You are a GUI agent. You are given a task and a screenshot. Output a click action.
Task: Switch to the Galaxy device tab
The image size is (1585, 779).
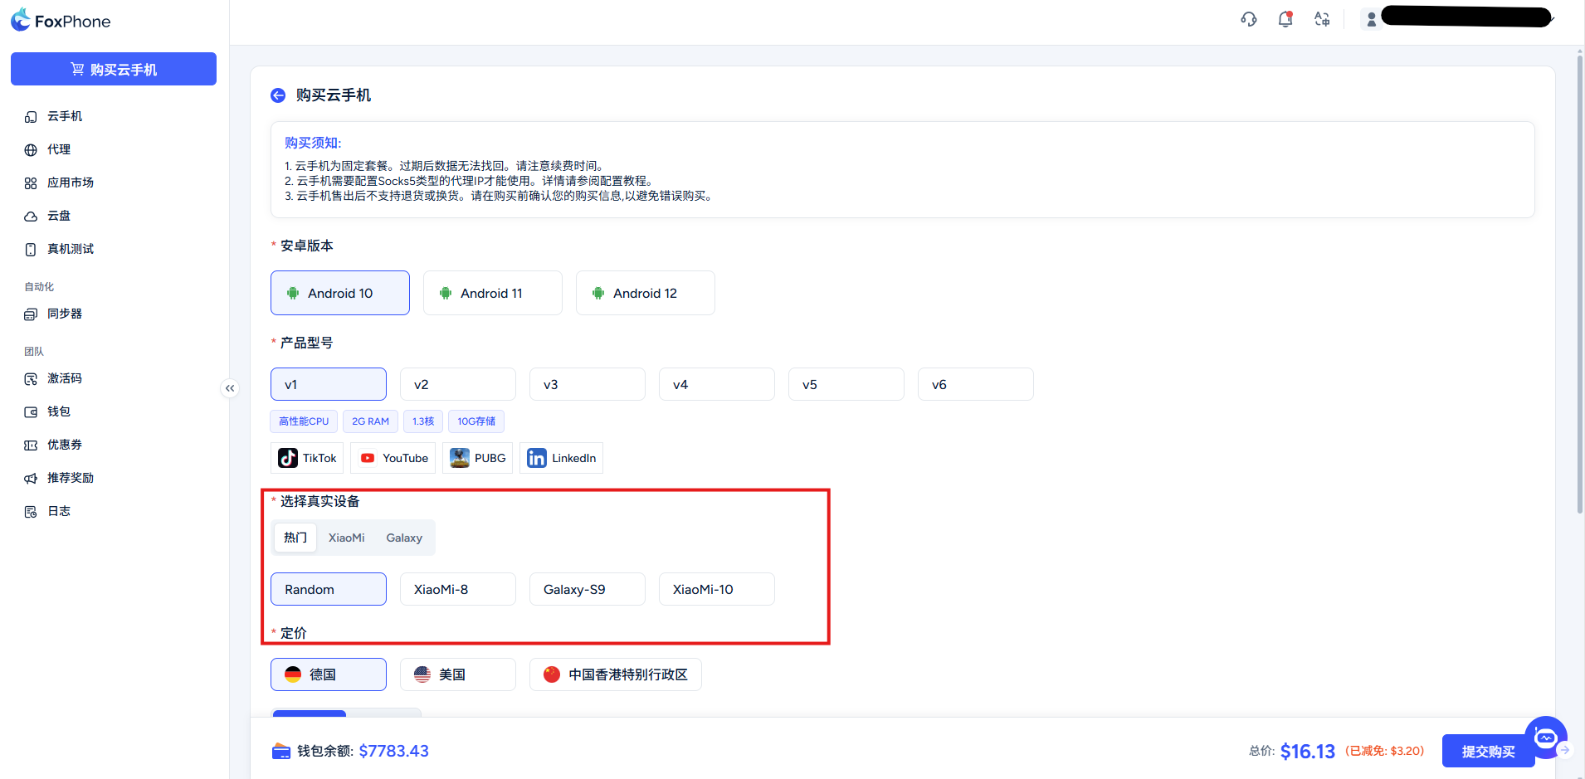click(x=404, y=538)
